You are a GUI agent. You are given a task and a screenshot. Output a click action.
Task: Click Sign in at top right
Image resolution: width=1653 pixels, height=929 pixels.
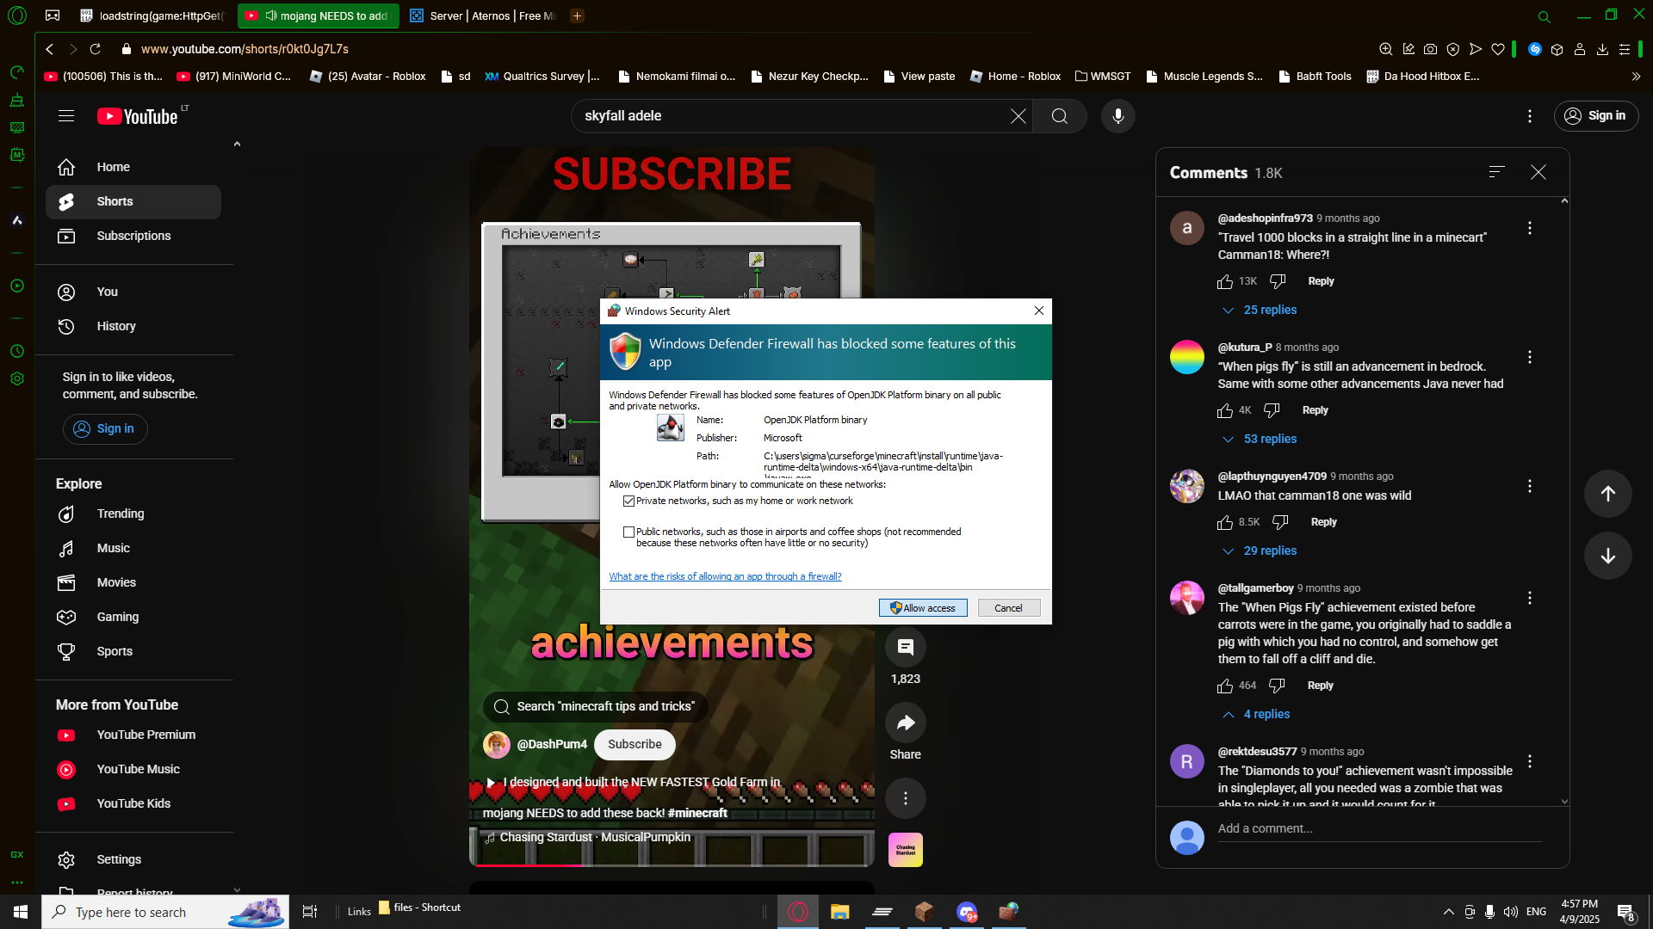coord(1596,116)
